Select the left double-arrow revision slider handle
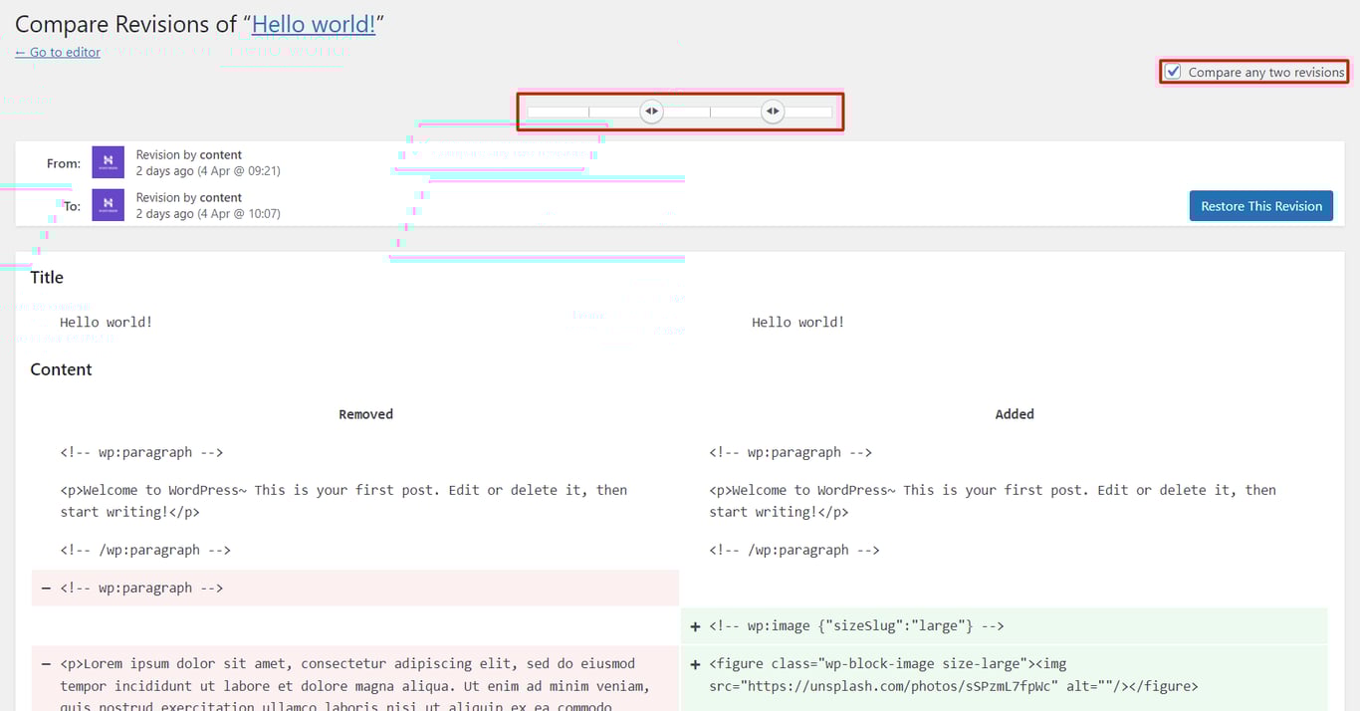The image size is (1360, 711). (652, 112)
